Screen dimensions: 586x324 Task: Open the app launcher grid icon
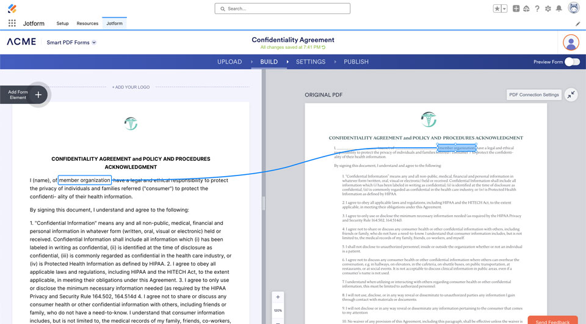[12, 23]
